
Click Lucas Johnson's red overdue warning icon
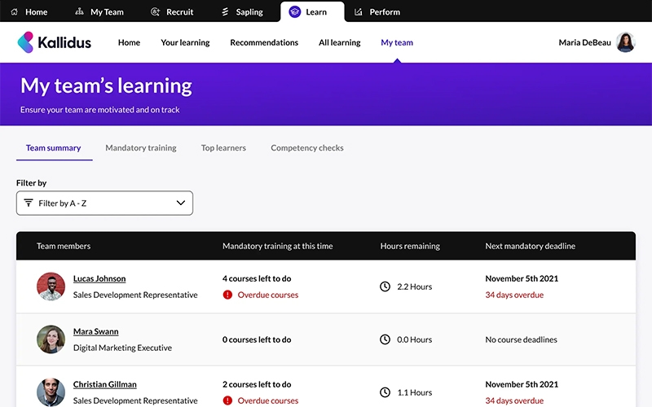coord(228,295)
